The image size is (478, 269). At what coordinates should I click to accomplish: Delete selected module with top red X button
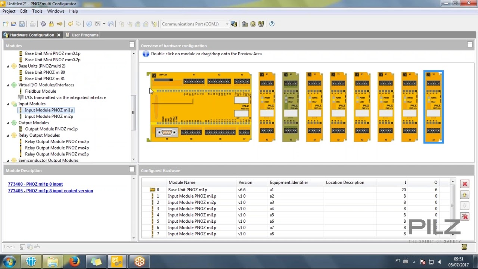tap(465, 184)
